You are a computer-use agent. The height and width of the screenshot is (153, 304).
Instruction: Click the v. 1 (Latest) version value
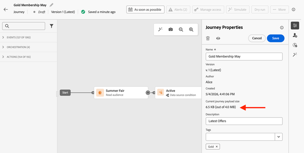[x=213, y=70]
